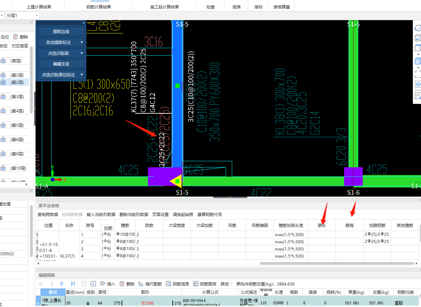Toggle the lock icon for (第9层)
The image size is (421, 307).
pyautogui.click(x=3, y=154)
